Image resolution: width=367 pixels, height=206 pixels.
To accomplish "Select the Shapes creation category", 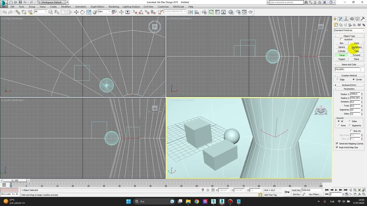I will point(341,25).
